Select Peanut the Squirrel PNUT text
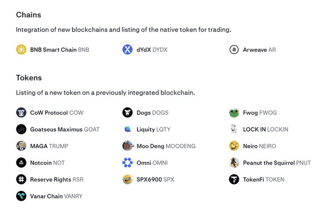 click(277, 163)
